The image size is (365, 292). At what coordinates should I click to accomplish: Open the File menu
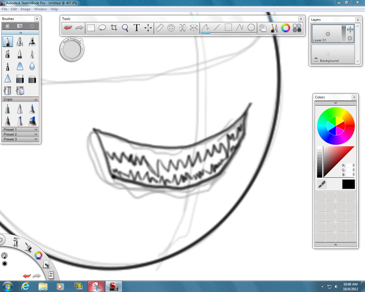pos(5,9)
